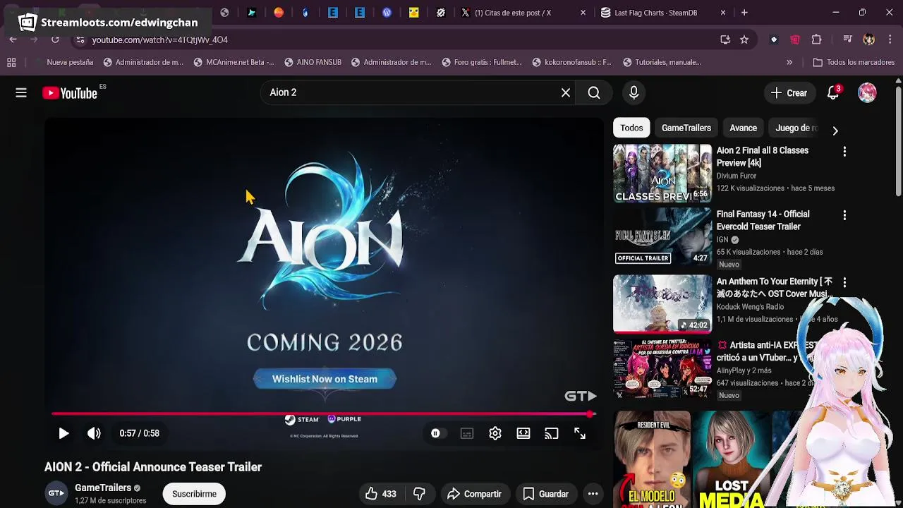Subscribe with the Suscribirme button
The image size is (903, 508).
(194, 494)
